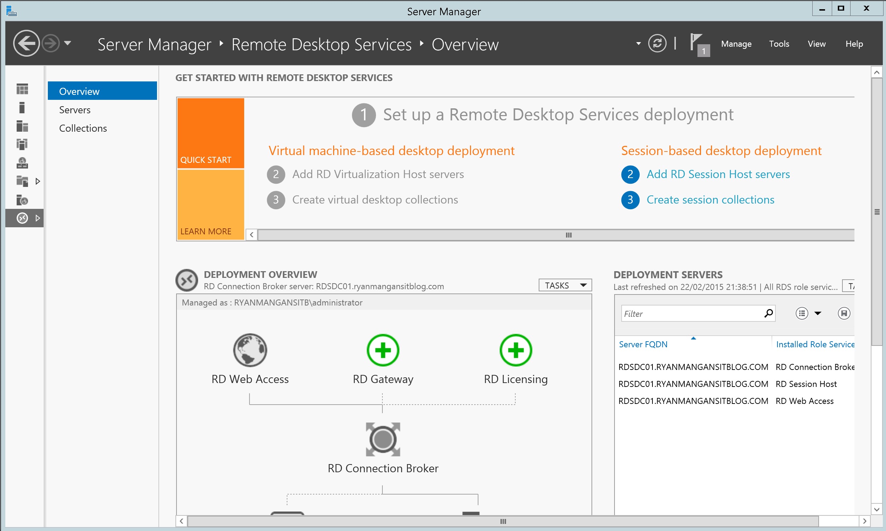Select Remote Desktop Services sidebar icon
886x531 pixels.
pyautogui.click(x=22, y=218)
